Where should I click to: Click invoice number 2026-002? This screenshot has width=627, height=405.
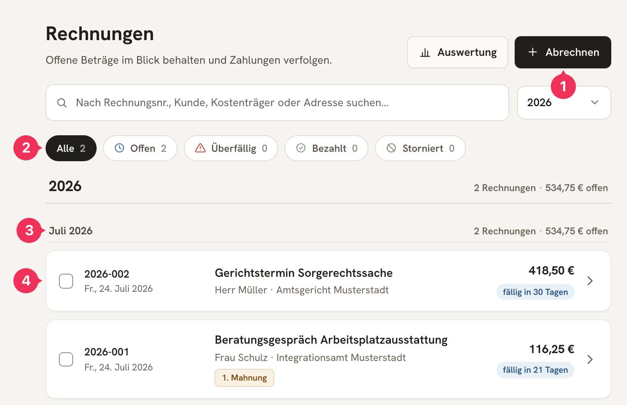(107, 274)
